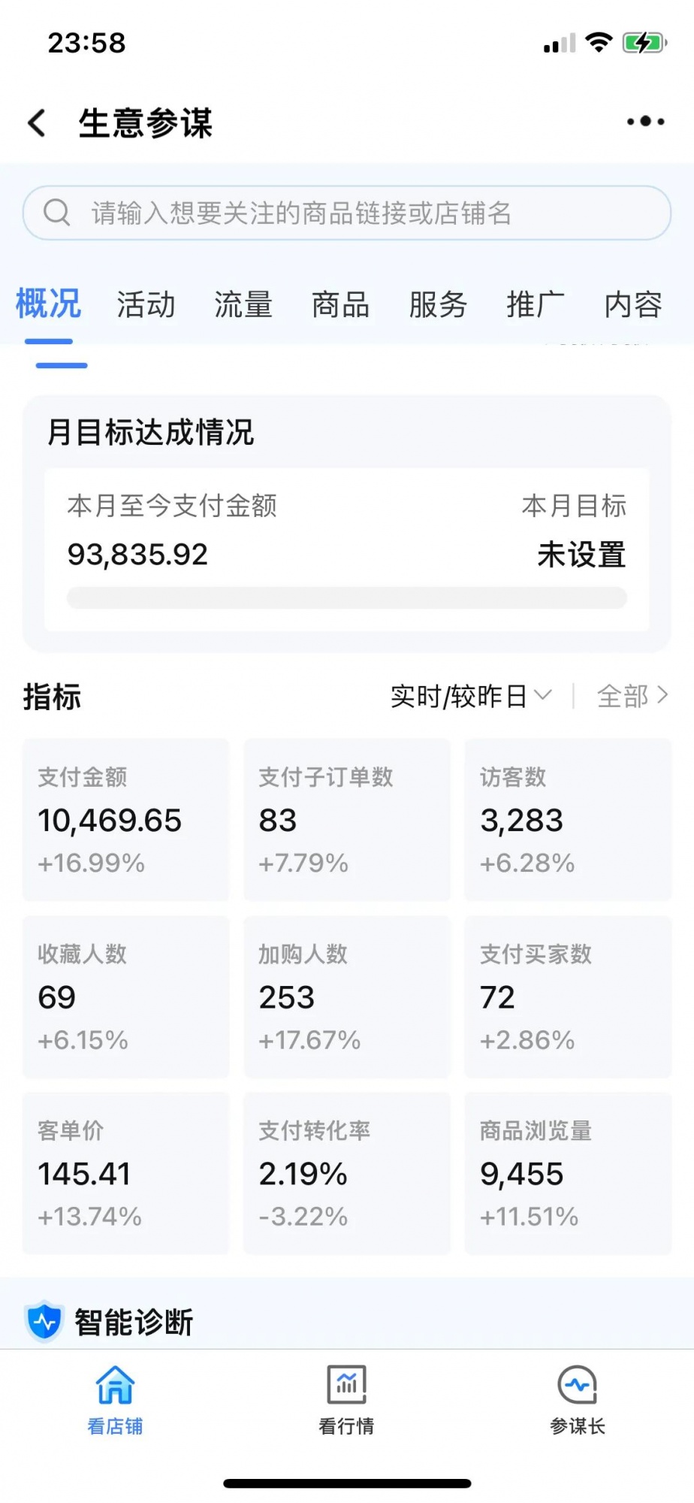Open the 看行情 chart icon
The width and height of the screenshot is (694, 1503).
[x=346, y=1385]
